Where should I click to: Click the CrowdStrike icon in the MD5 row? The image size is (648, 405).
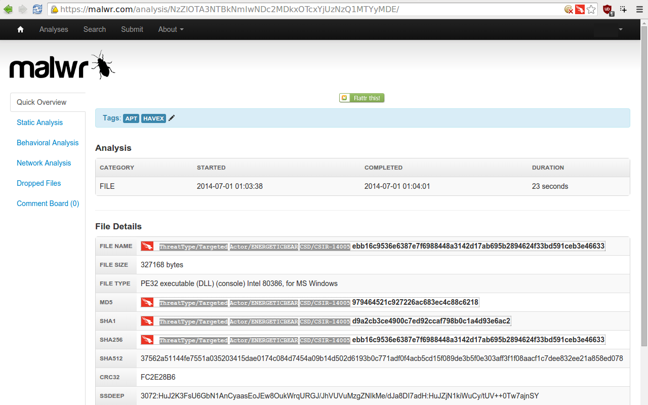point(147,303)
